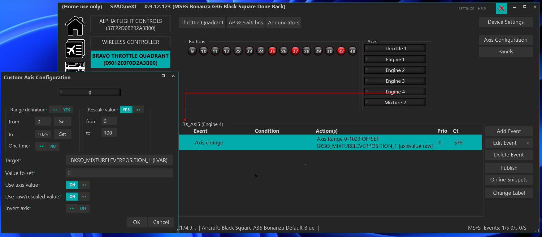This screenshot has height=237, width=542.
Task: Select the Engine 2 axis bar
Action: tap(395, 70)
